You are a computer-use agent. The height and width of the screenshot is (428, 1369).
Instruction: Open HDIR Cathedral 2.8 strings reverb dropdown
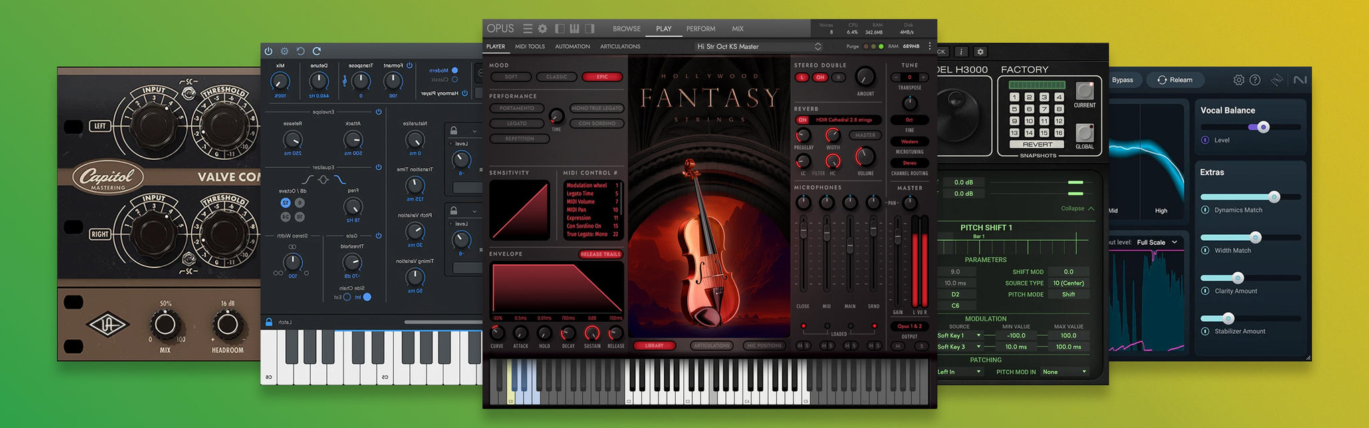(x=845, y=120)
